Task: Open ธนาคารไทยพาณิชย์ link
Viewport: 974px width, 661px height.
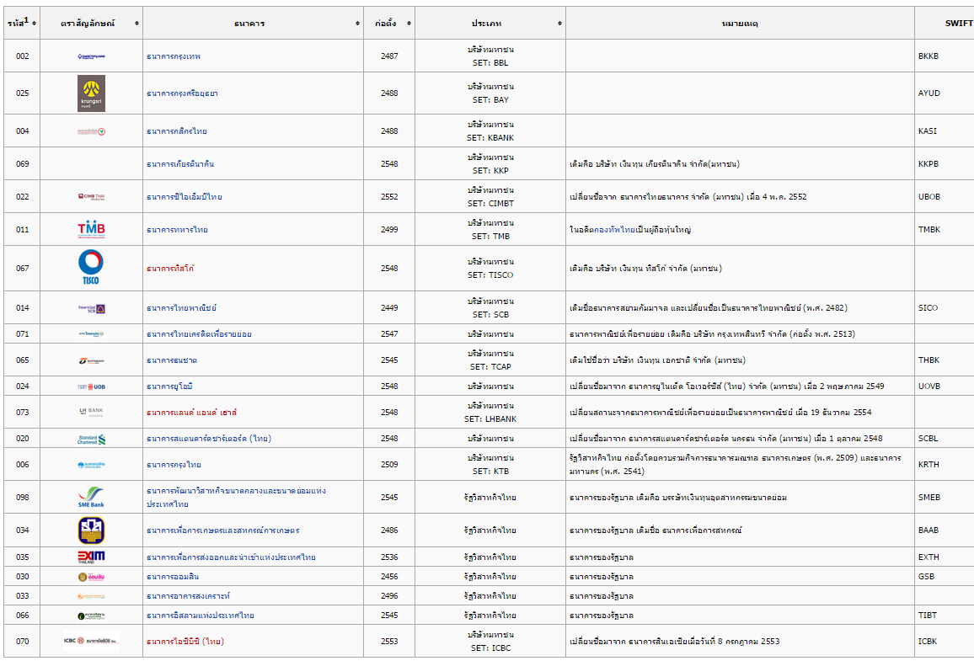Action: point(181,308)
